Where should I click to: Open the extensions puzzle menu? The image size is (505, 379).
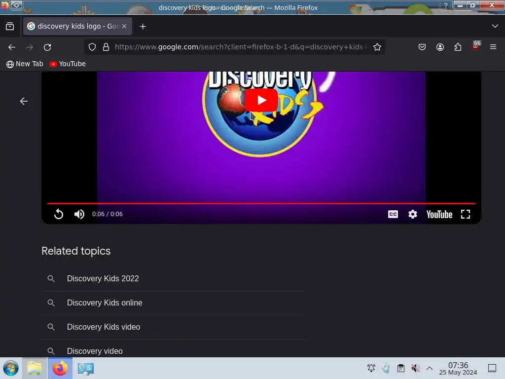458,47
